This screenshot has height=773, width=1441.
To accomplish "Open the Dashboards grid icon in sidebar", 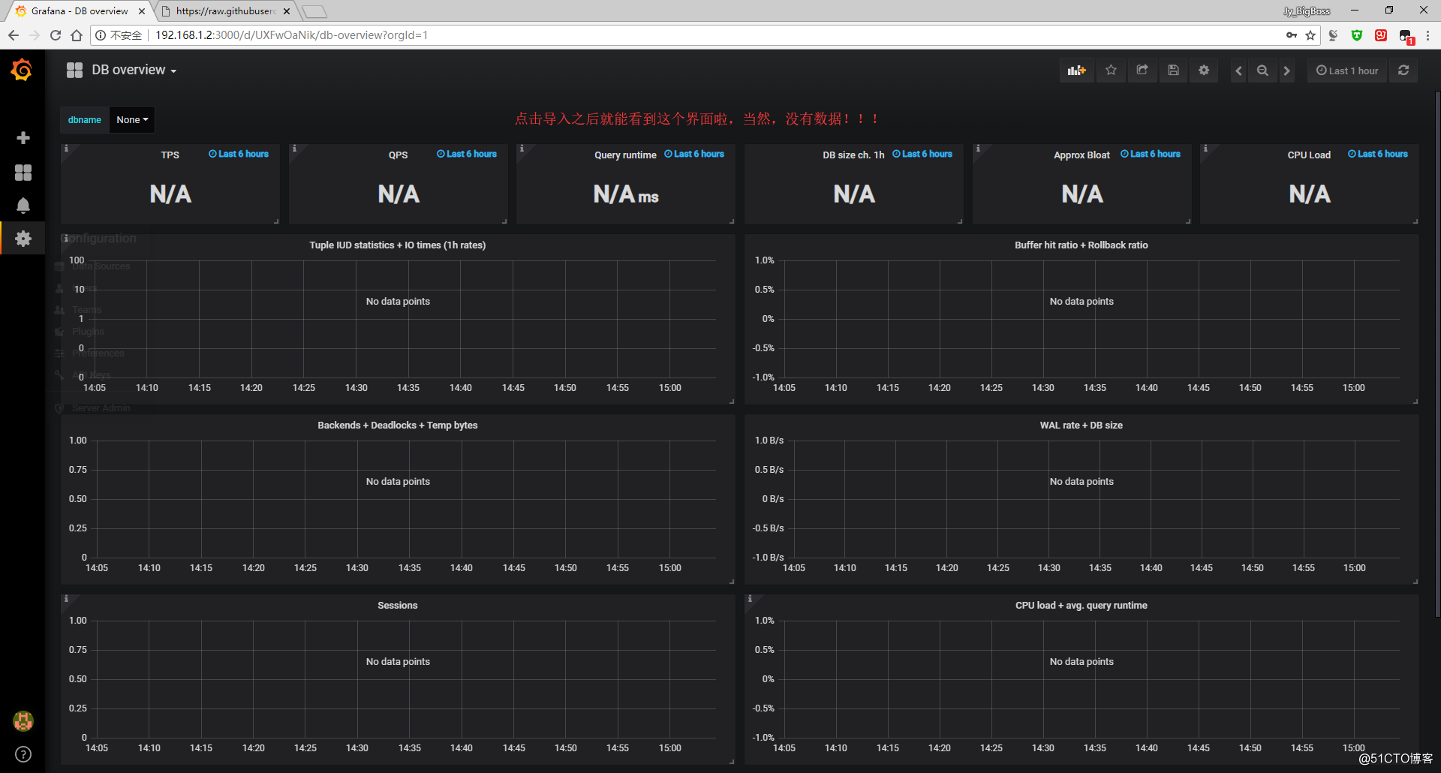I will click(x=23, y=173).
